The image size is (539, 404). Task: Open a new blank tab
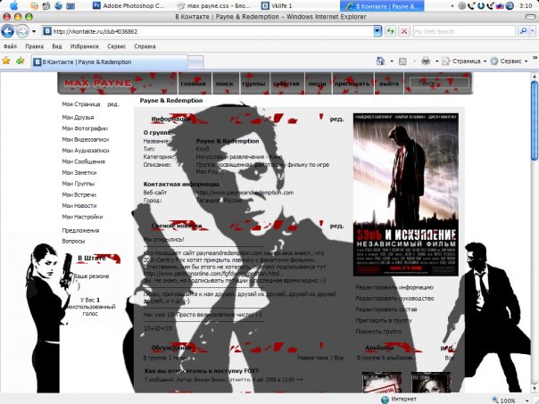196,62
